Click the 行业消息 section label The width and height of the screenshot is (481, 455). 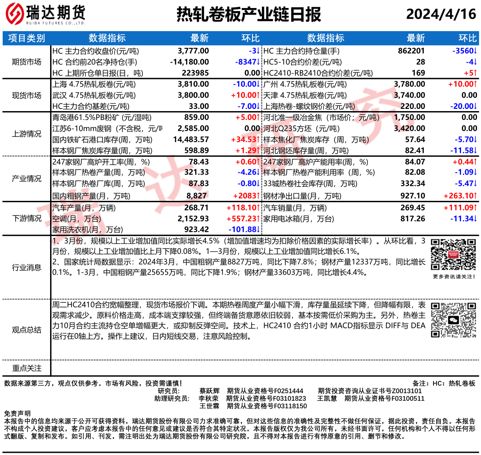coord(27,267)
